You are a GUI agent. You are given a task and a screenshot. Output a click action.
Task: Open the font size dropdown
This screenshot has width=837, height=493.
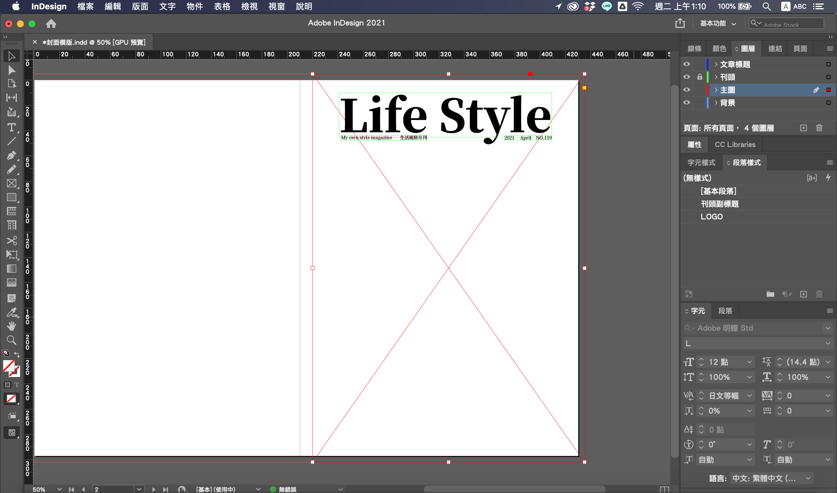[x=749, y=362]
